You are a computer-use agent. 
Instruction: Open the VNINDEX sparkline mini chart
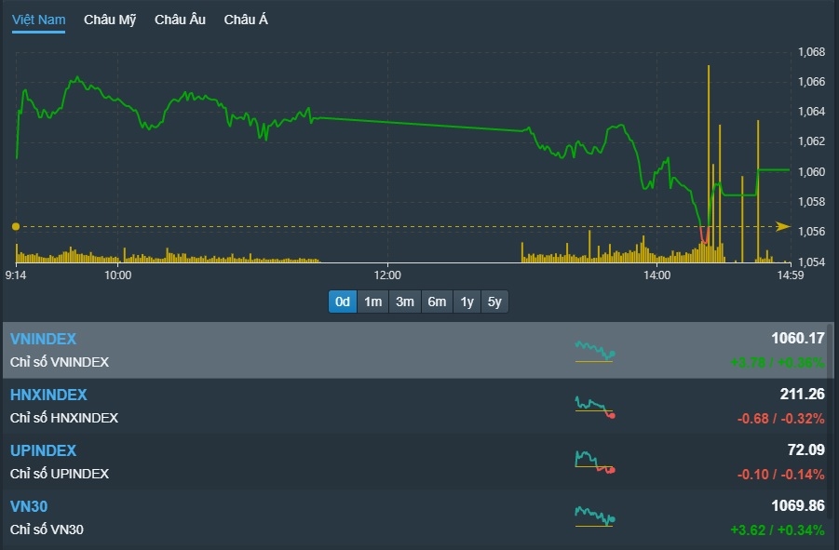[595, 351]
